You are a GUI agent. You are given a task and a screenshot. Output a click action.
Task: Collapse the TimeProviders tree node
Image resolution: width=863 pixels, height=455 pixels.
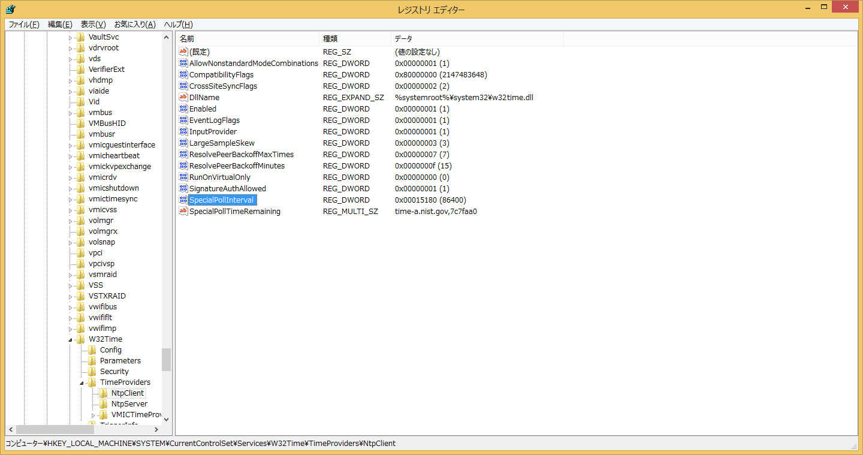(x=82, y=383)
